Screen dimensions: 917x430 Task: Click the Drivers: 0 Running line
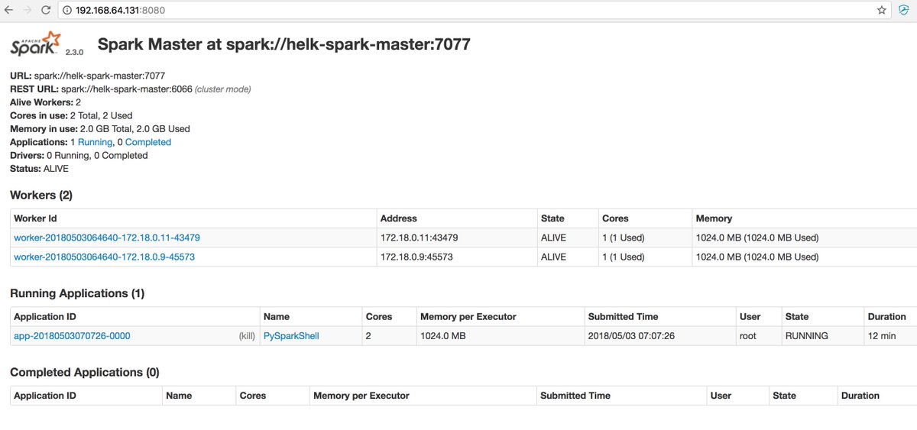pyautogui.click(x=79, y=155)
